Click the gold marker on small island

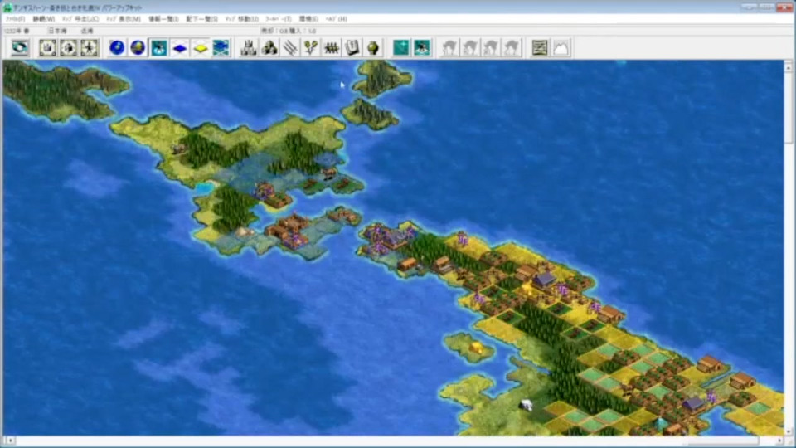click(x=476, y=348)
